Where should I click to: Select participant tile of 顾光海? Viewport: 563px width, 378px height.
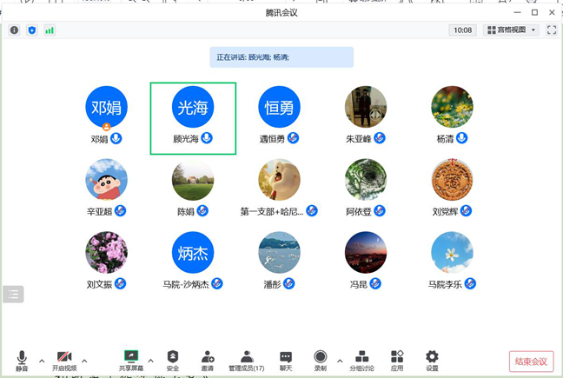pos(193,117)
